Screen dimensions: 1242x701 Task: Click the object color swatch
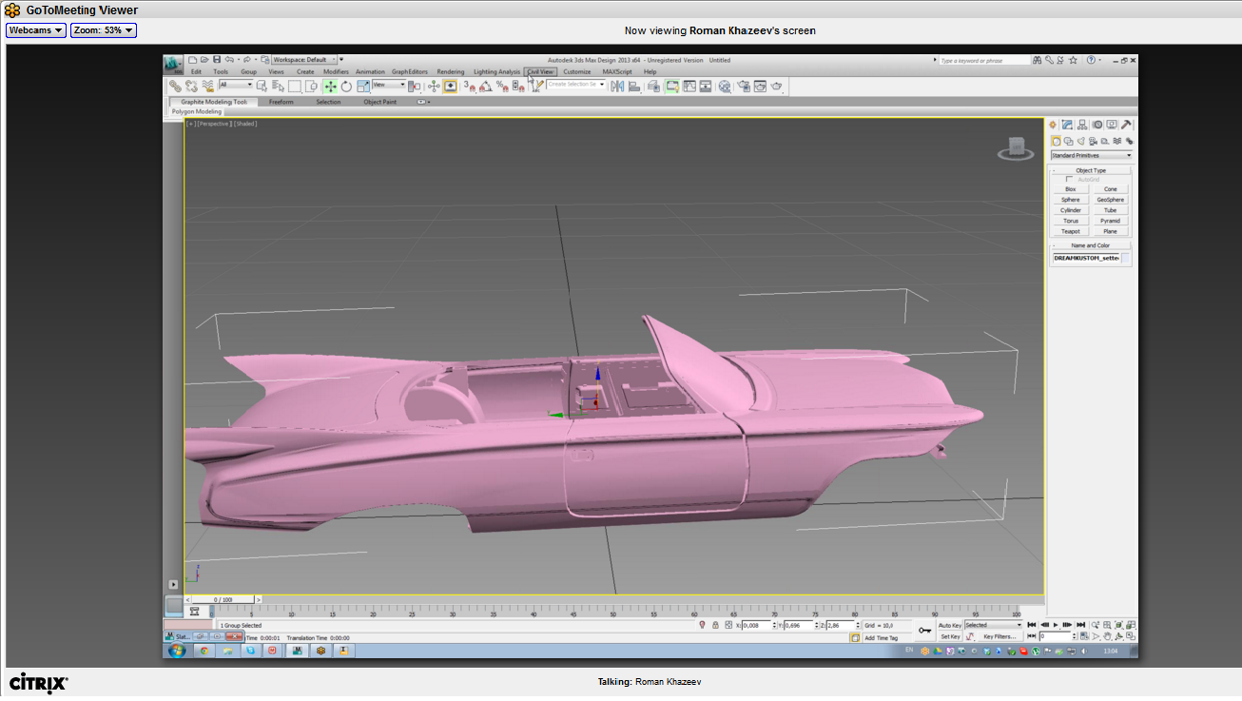click(1126, 258)
